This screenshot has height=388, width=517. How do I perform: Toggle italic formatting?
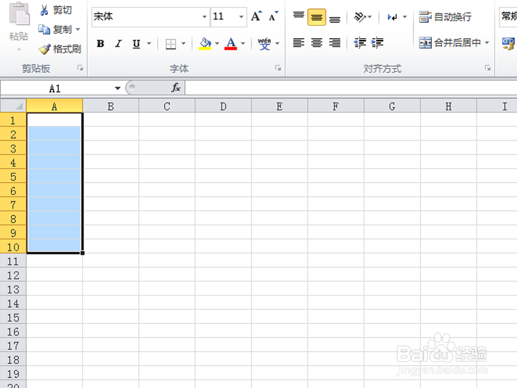(118, 43)
